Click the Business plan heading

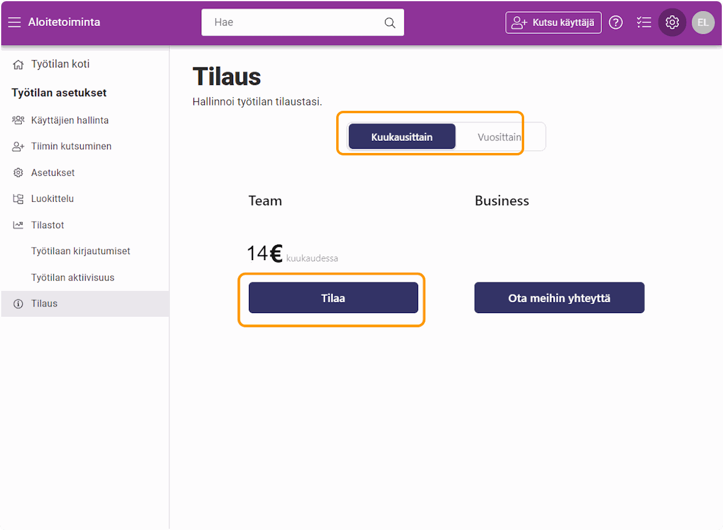pos(502,201)
